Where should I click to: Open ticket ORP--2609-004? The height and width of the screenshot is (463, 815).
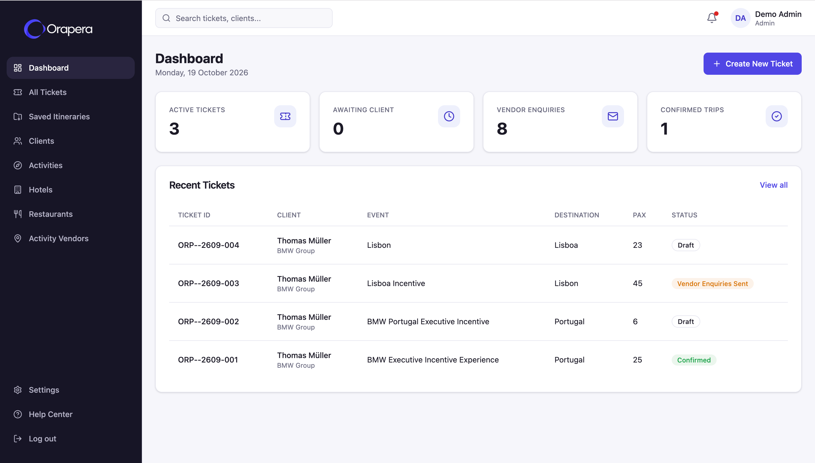point(208,245)
